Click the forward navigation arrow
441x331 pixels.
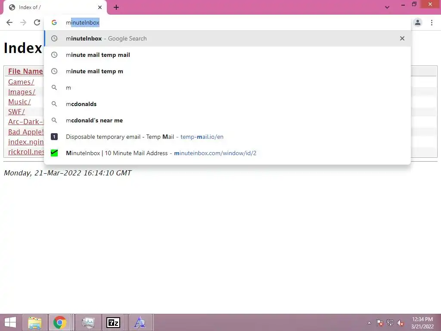click(23, 22)
